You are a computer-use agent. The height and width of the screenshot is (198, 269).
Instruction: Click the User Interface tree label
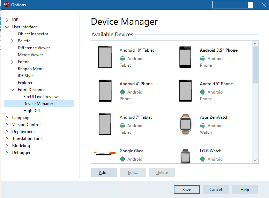coord(25,27)
